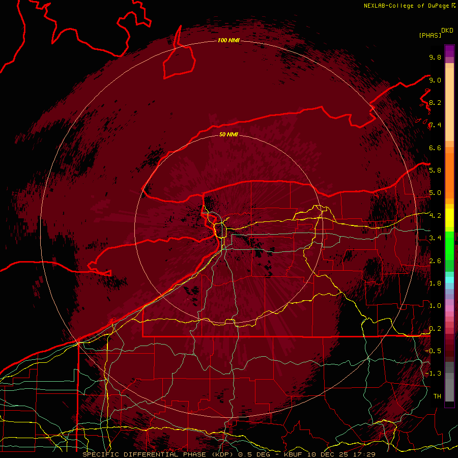Click the -0.5 scale value
This screenshot has width=458, height=458.
click(x=434, y=351)
